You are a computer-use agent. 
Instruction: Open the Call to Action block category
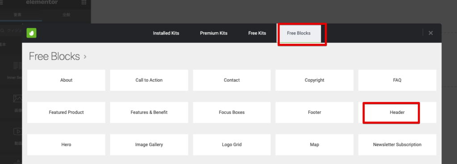point(149,80)
